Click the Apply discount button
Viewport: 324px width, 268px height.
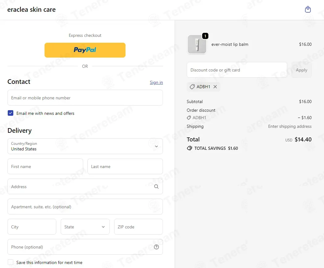(301, 70)
